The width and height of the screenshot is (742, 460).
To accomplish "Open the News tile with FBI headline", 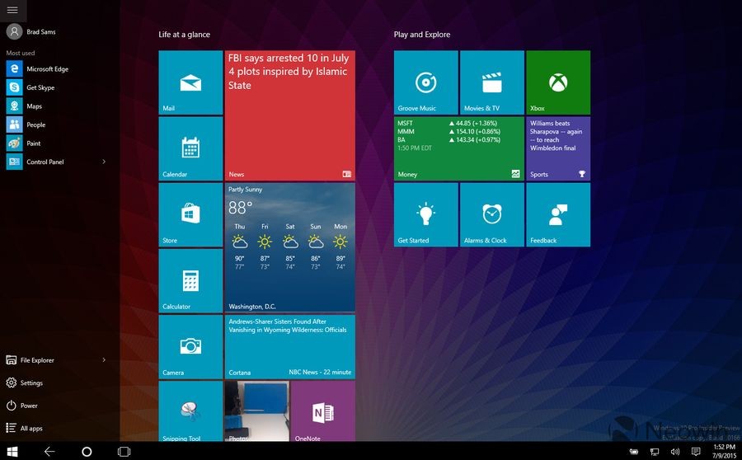I will pyautogui.click(x=290, y=115).
